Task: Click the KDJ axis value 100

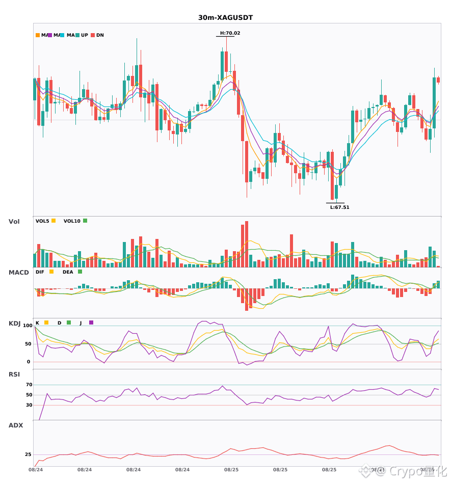Action: pyautogui.click(x=28, y=326)
